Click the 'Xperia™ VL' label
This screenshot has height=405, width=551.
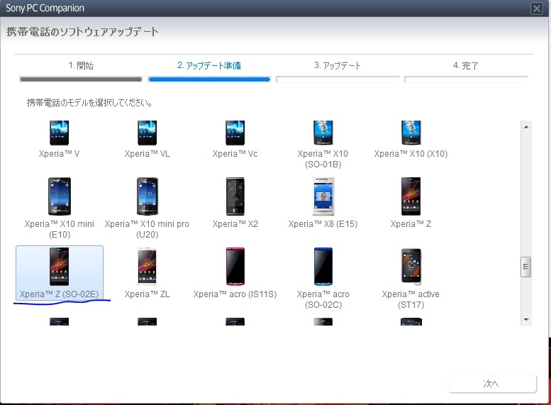pos(147,154)
